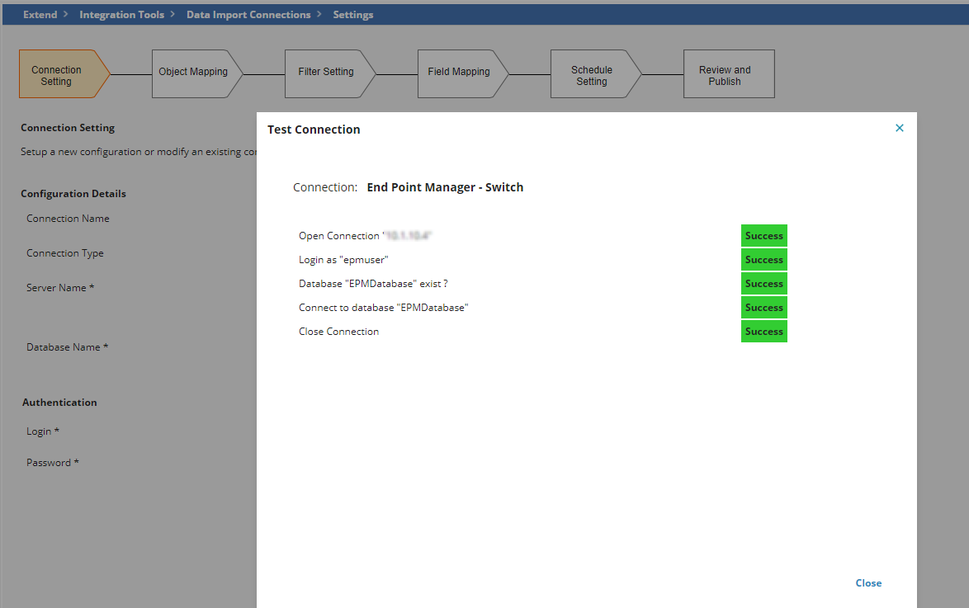Screen dimensions: 969x608
Task: Go to the Schedule Setting step
Action: point(592,75)
